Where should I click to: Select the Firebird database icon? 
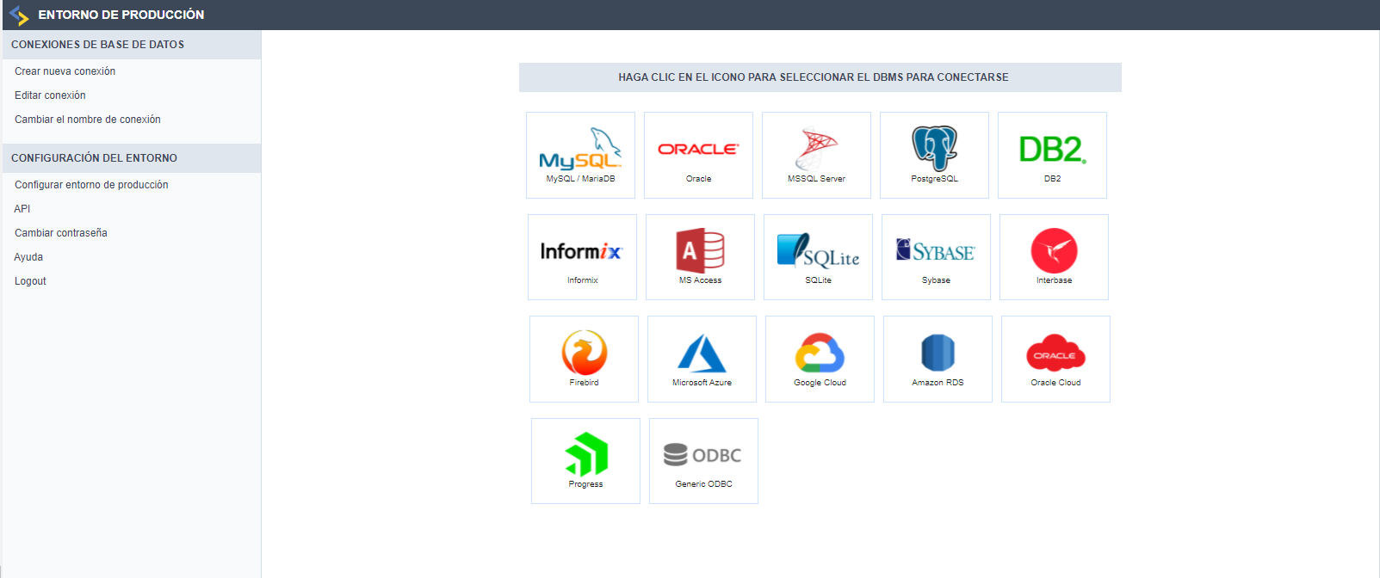tap(584, 354)
